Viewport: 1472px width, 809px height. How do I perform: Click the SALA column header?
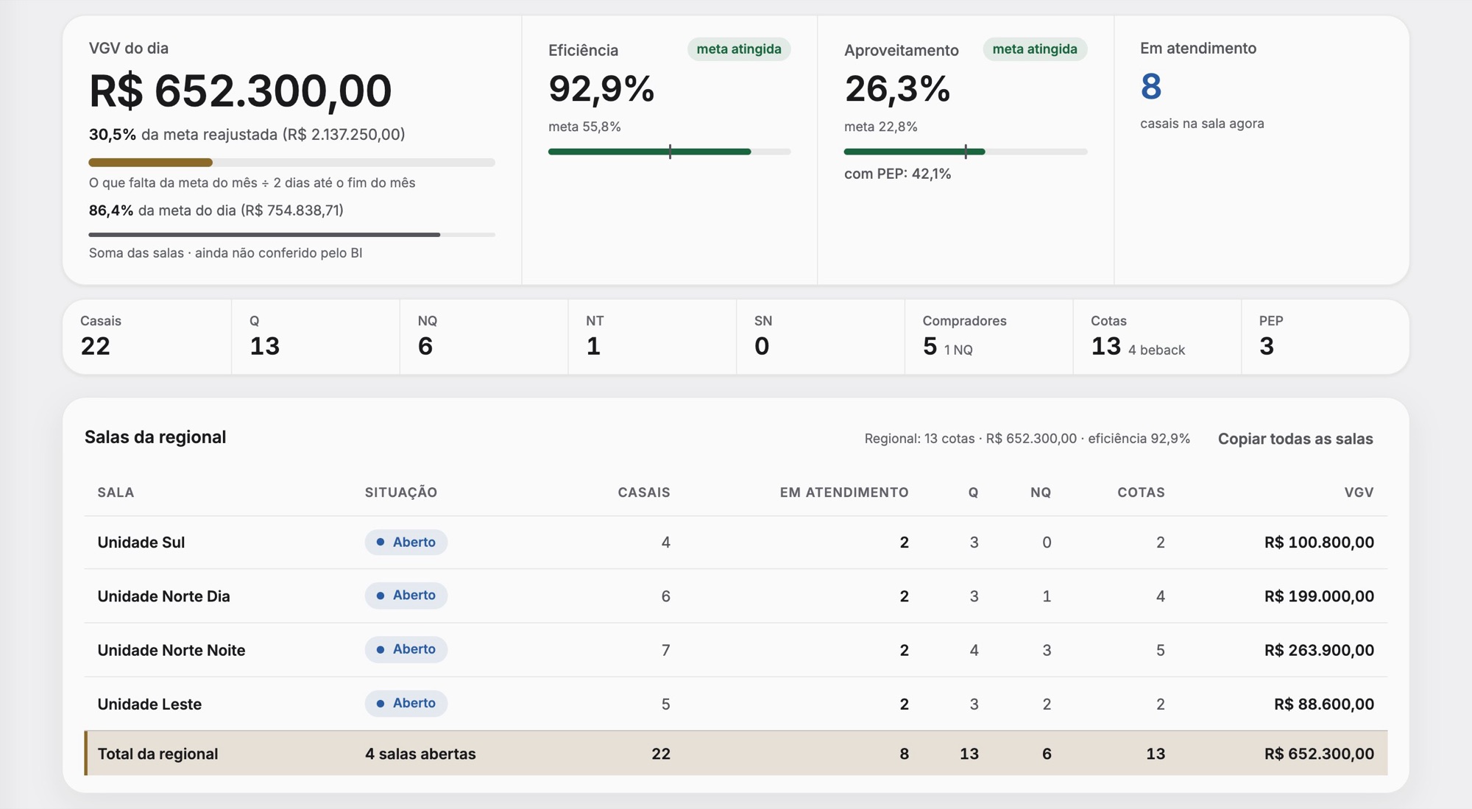pos(116,492)
